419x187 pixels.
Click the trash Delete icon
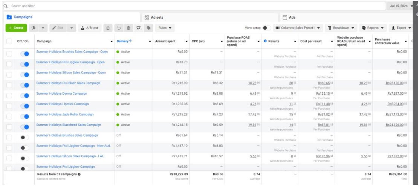coord(128,28)
